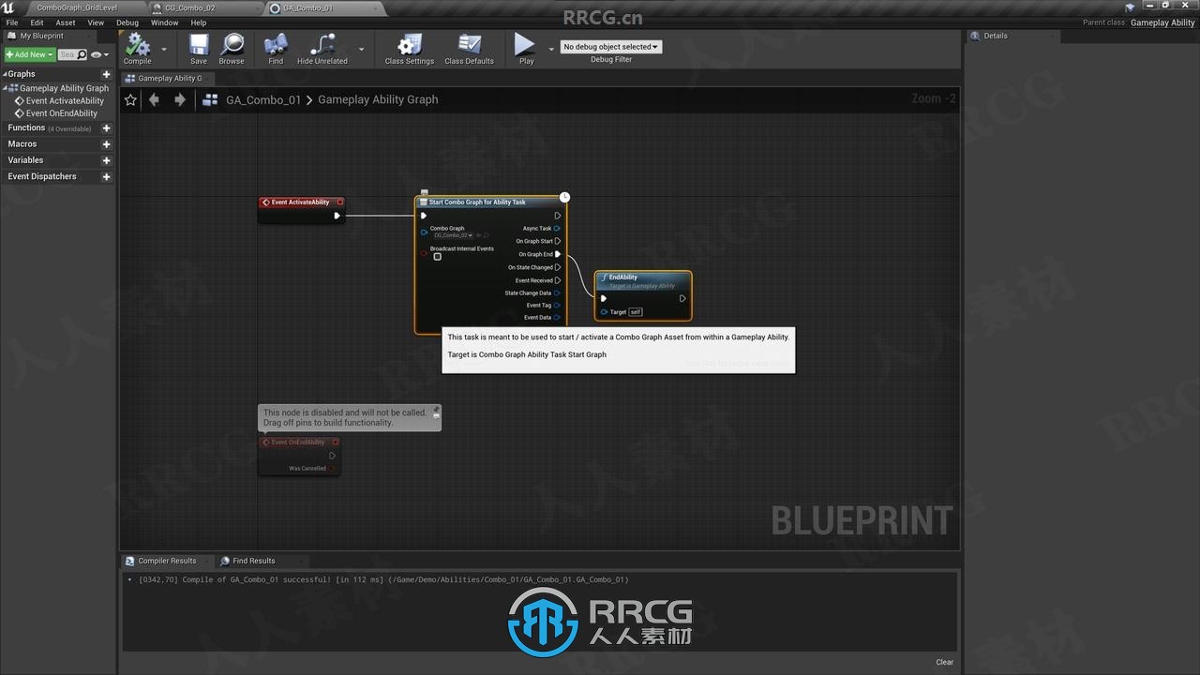The width and height of the screenshot is (1200, 675).
Task: Click the On State Changed exec pin
Action: click(558, 267)
